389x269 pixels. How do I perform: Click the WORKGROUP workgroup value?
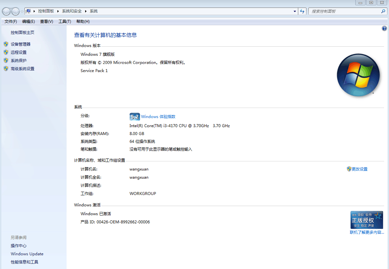point(143,193)
